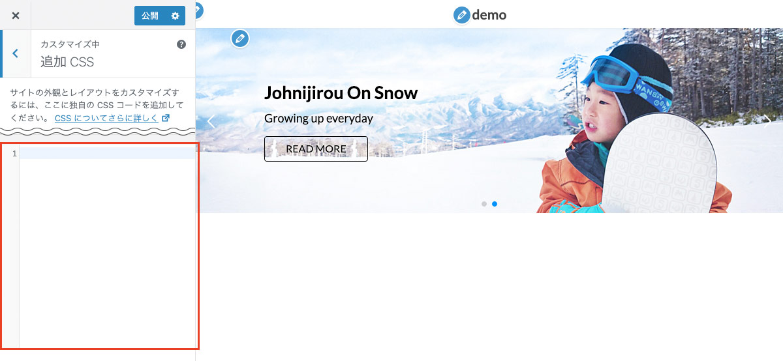This screenshot has width=783, height=361.
Task: Open publish settings gear icon
Action: pos(176,16)
